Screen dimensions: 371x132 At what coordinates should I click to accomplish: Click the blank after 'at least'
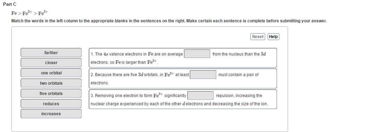pos(203,75)
